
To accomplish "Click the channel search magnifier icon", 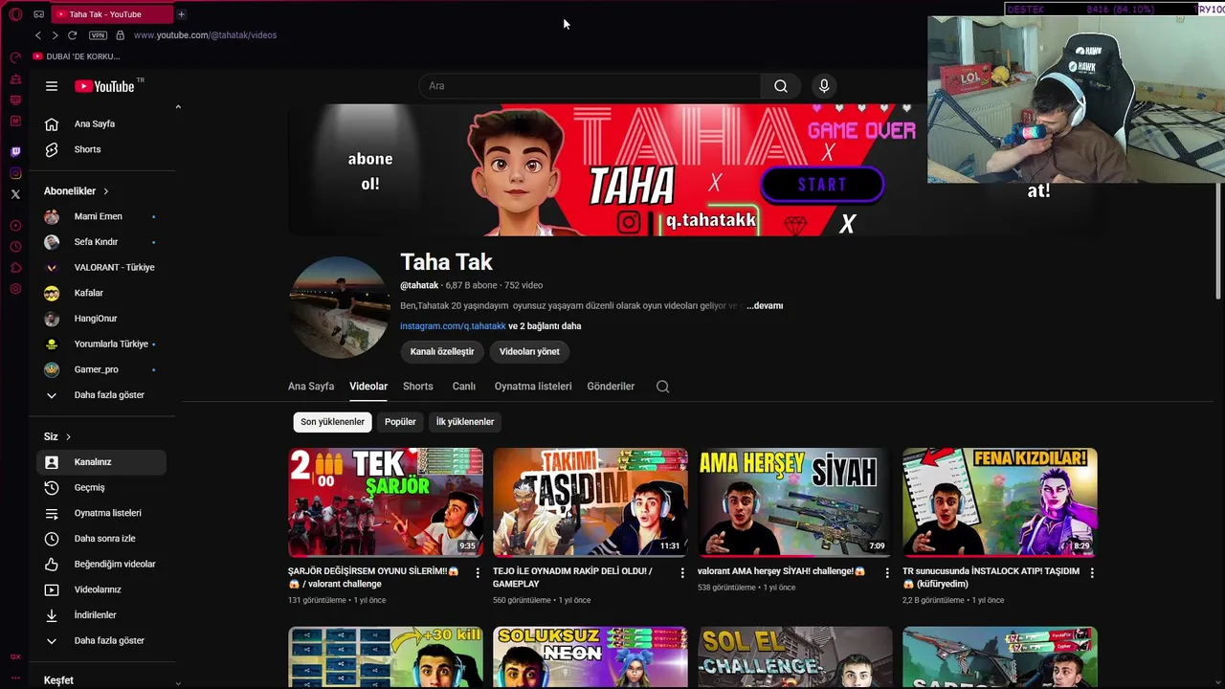I will [662, 387].
